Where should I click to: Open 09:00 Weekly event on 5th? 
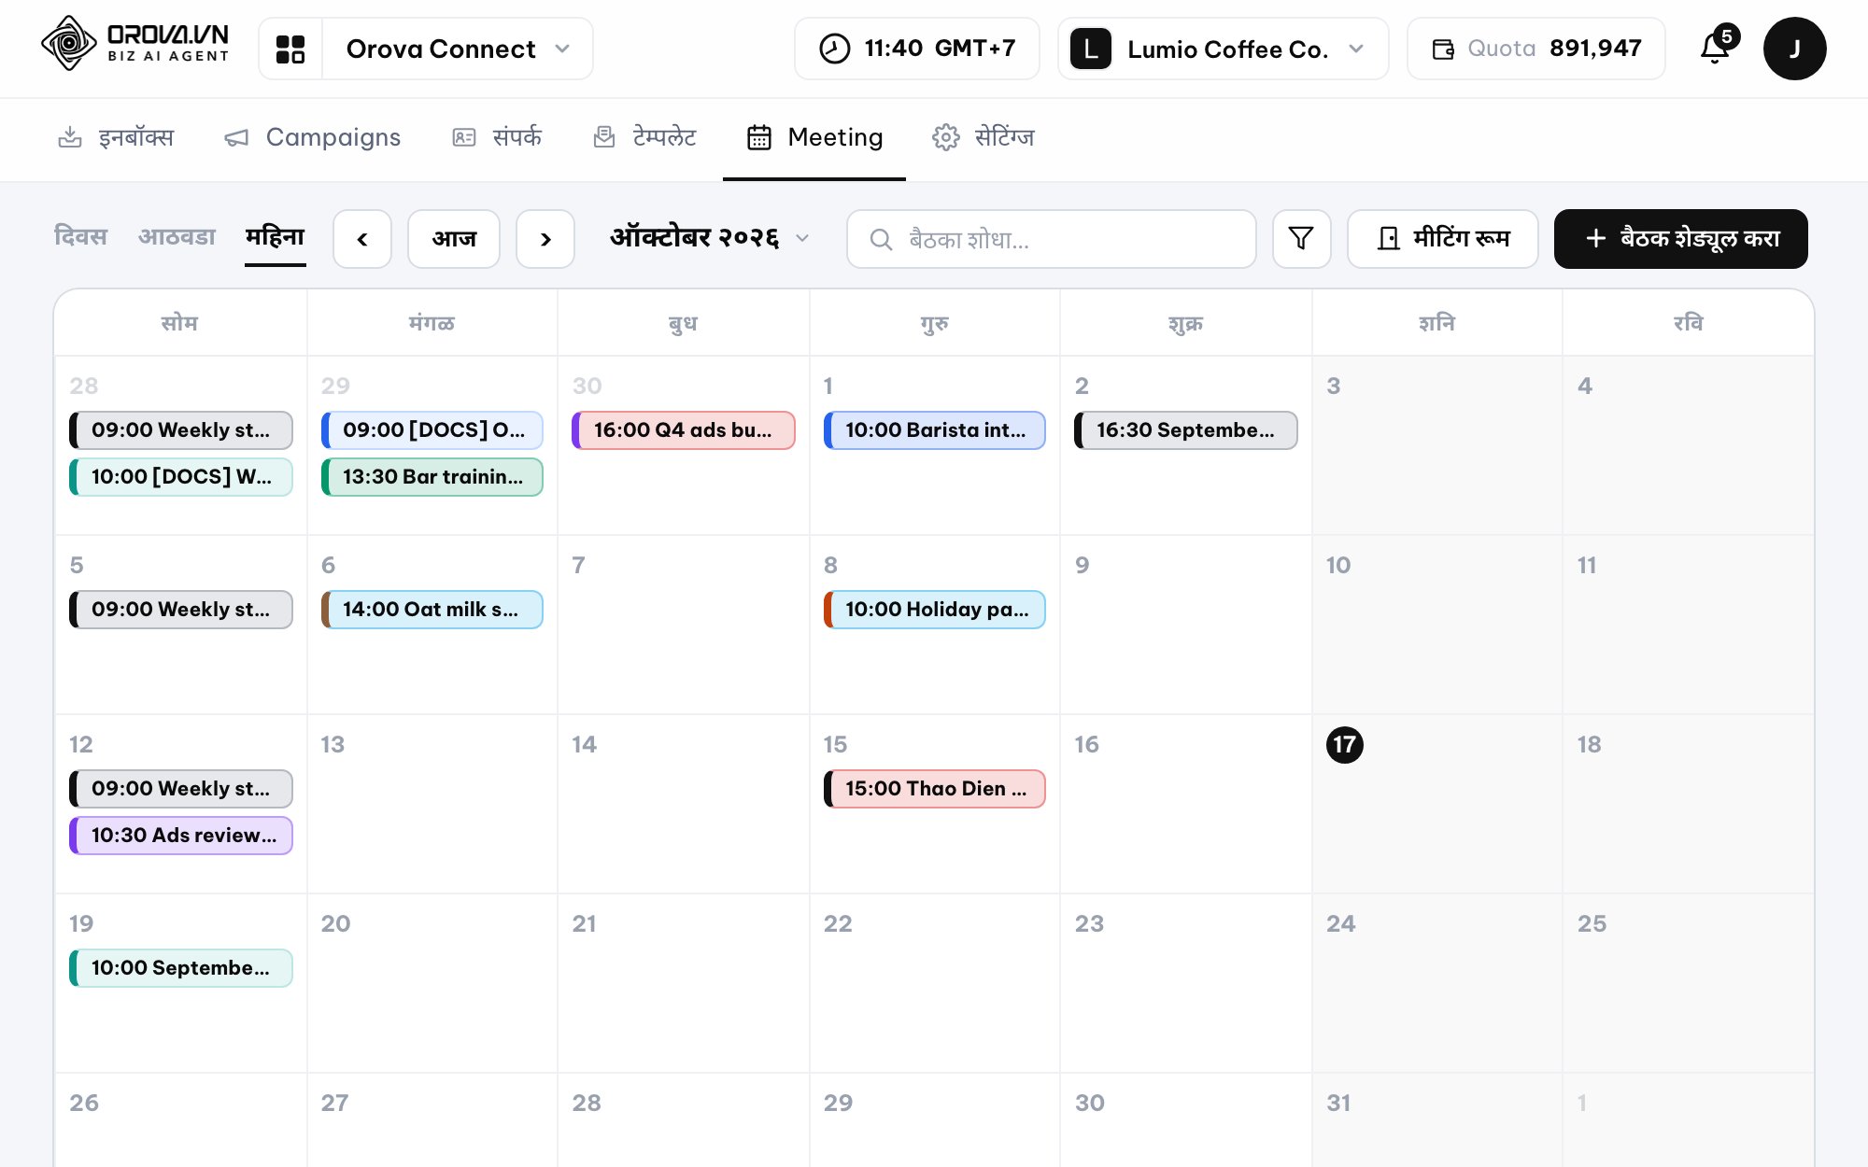pos(181,610)
